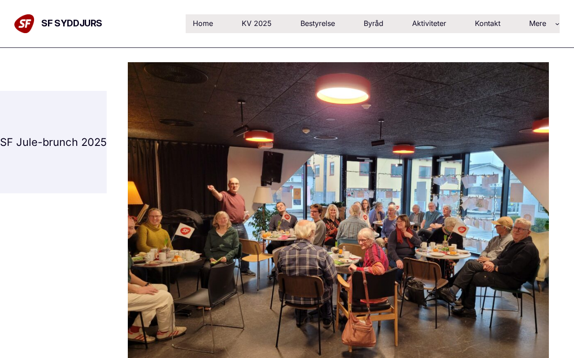Click the red SF logo icon
Image resolution: width=574 pixels, height=358 pixels.
tap(24, 24)
